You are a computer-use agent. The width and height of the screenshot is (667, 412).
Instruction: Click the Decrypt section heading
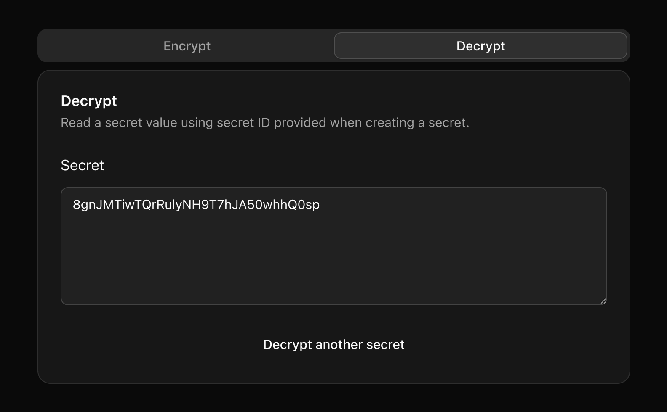point(89,101)
